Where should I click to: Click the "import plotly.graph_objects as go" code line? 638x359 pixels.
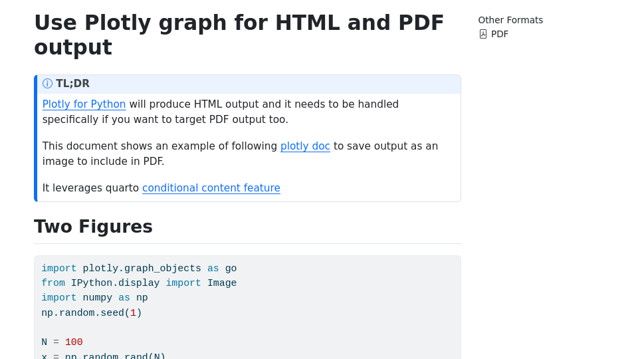point(139,269)
